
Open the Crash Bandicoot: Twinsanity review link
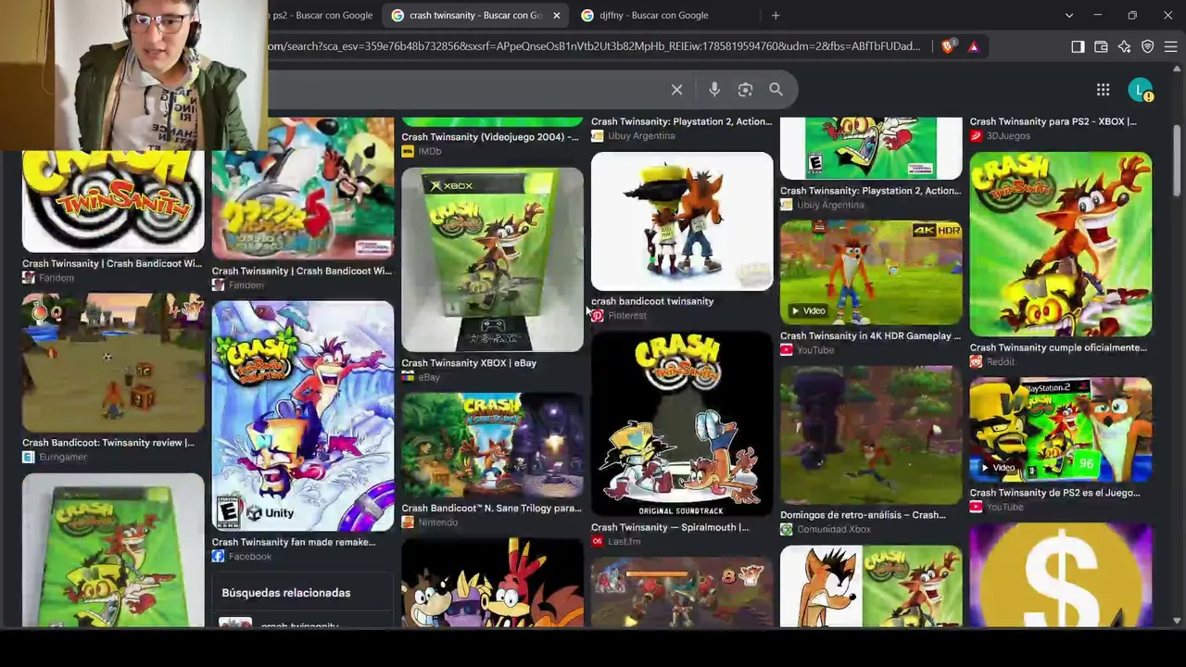click(108, 443)
